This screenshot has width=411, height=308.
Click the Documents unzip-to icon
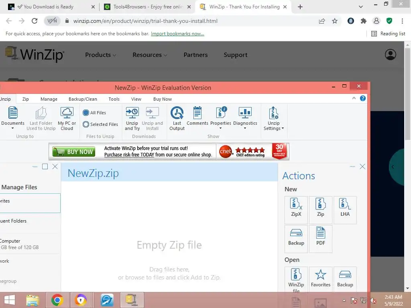[x=13, y=113]
